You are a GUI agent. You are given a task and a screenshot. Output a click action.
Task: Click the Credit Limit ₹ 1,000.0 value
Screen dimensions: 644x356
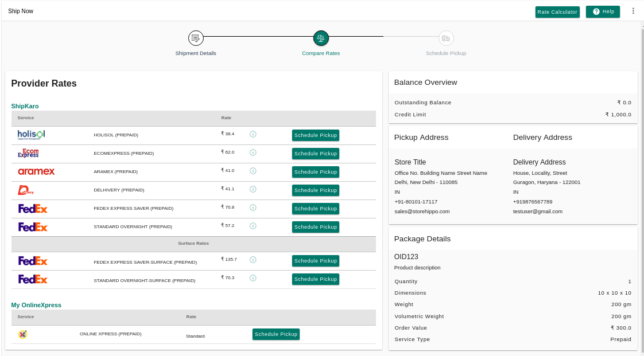pos(618,115)
